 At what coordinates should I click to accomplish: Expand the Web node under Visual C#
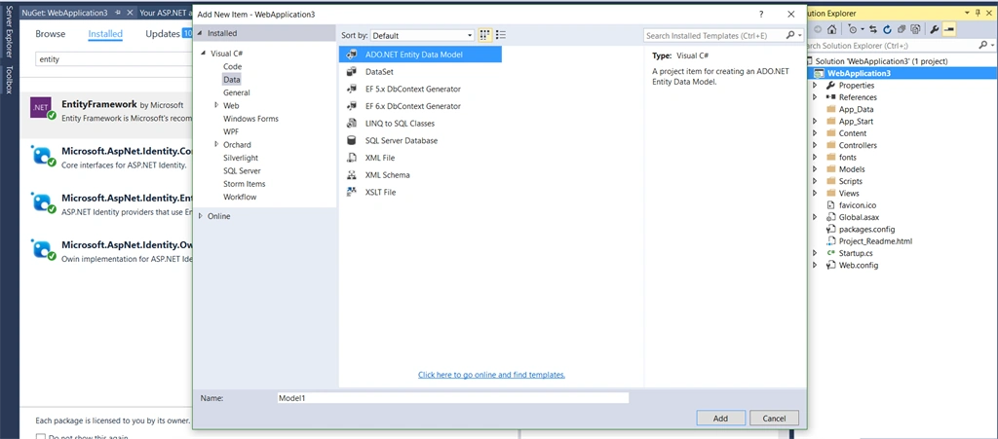(x=216, y=105)
